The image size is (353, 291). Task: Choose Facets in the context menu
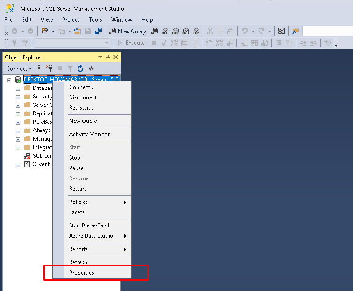92,212
